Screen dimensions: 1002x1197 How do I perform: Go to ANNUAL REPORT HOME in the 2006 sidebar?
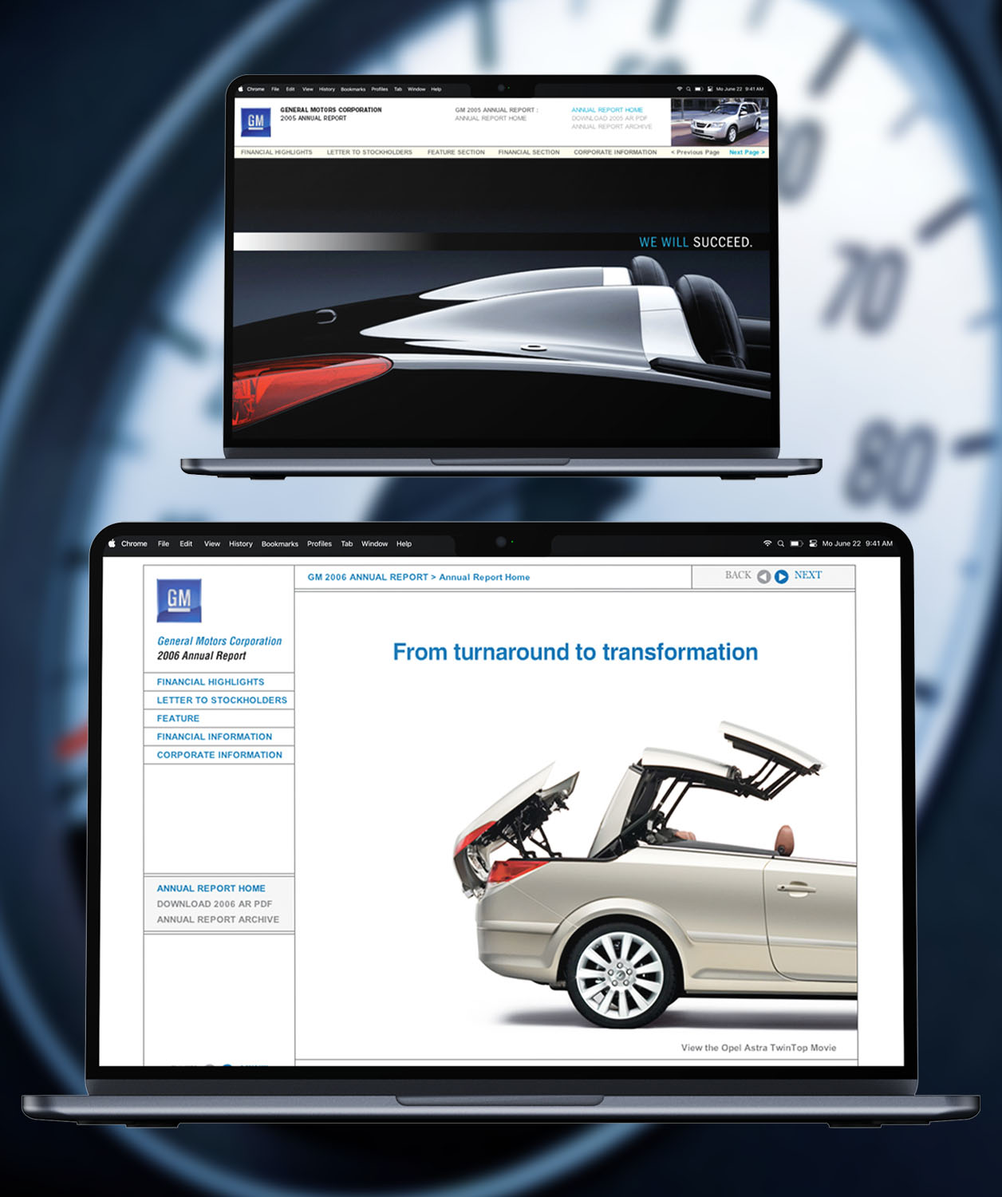[211, 888]
